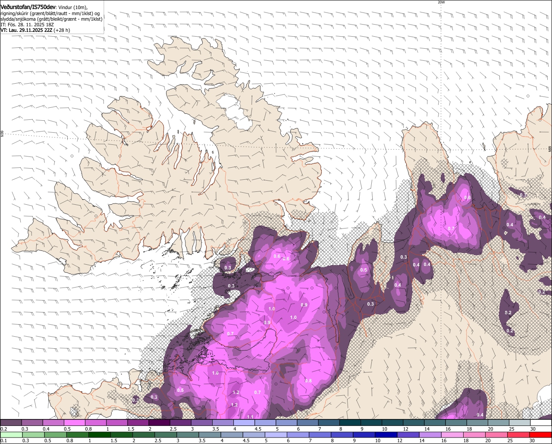Select the light pink lower swatch labeled 16
Screen dimensions: 552x444
(452, 435)
